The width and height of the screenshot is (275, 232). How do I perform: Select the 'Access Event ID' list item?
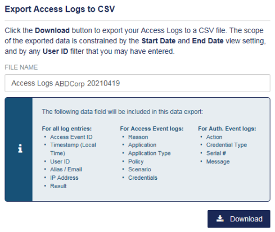(71, 137)
